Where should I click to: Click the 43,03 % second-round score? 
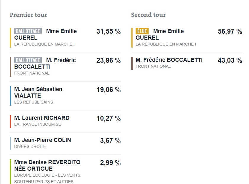point(230,60)
